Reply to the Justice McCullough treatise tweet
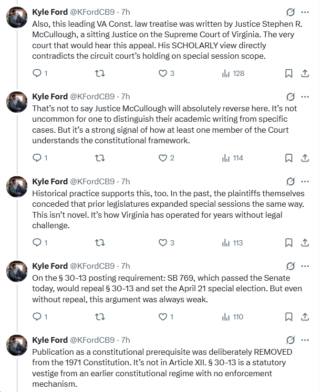 tap(37, 73)
